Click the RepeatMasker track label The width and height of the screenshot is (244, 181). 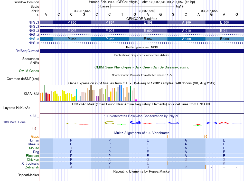tap(28, 175)
